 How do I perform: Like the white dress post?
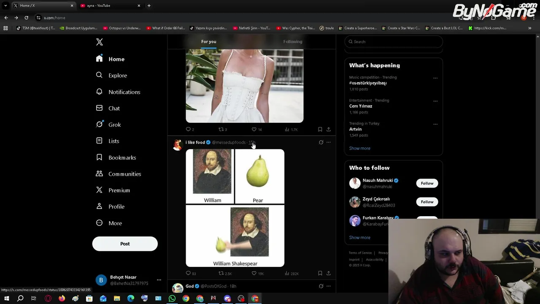[256, 129]
